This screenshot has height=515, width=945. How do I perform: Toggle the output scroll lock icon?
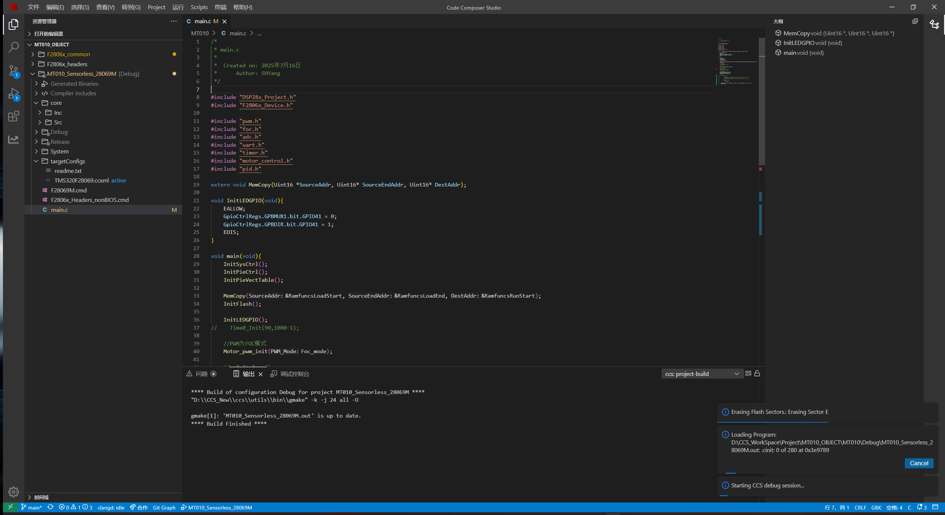pyautogui.click(x=757, y=374)
